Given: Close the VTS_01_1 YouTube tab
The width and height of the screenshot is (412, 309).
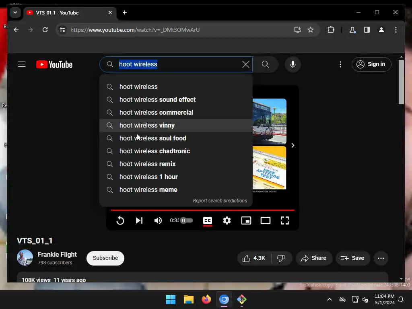Looking at the screenshot, I should tap(110, 12).
